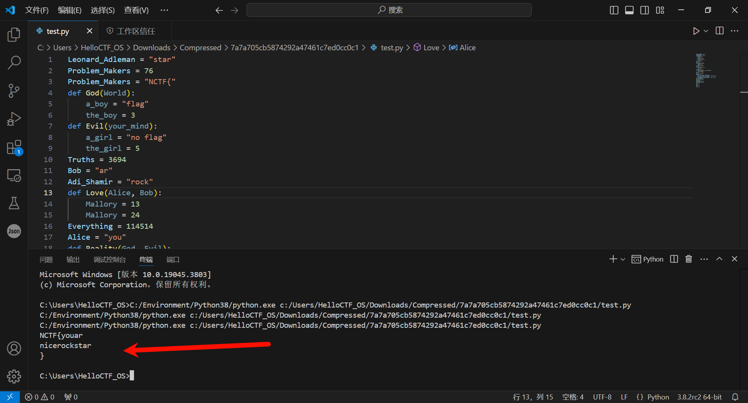Viewport: 748px width, 403px height.
Task: Open the Explorer view in activity bar
Action: [14, 35]
